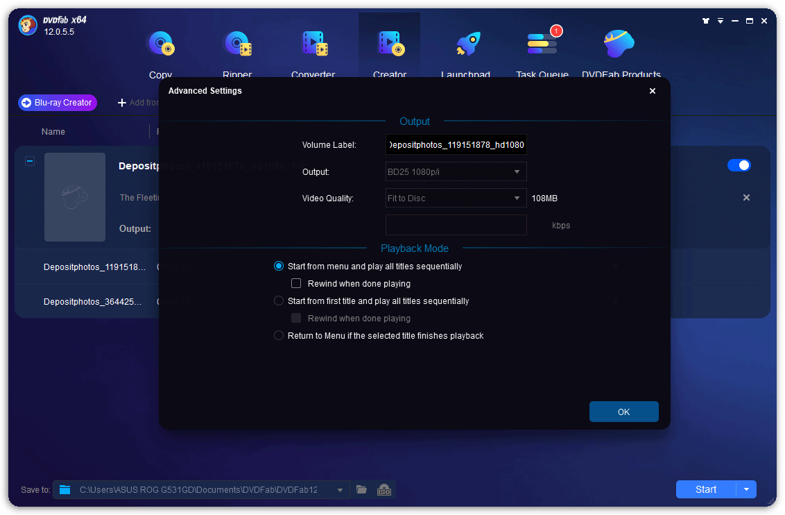This screenshot has width=785, height=515.
Task: Open the Copy module
Action: click(161, 52)
